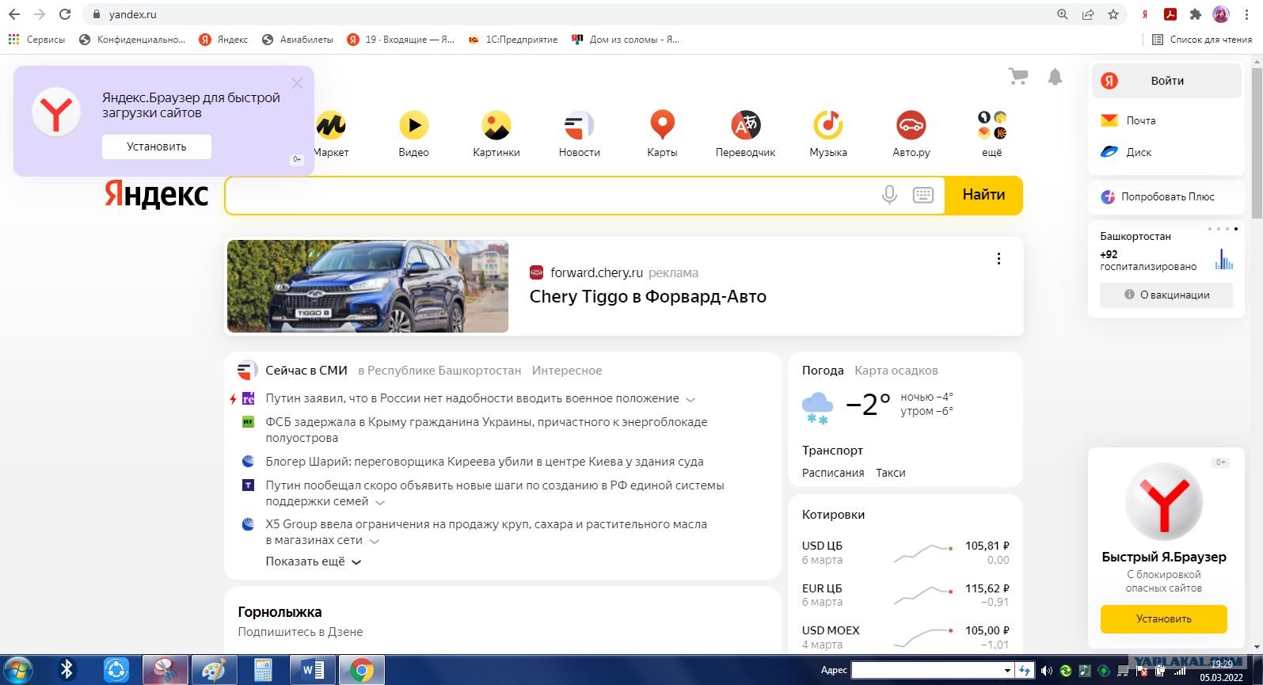This screenshot has height=685, width=1263.
Task: Open Диск link
Action: click(x=1139, y=152)
